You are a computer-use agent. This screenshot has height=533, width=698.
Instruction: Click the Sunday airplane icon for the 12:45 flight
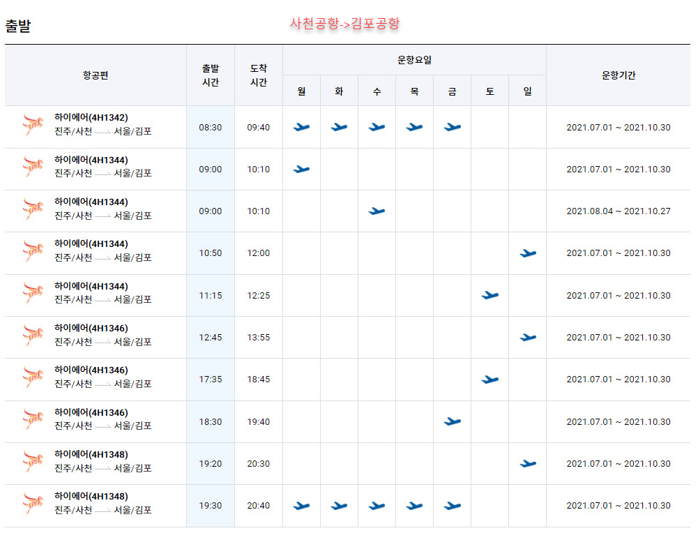[528, 338]
